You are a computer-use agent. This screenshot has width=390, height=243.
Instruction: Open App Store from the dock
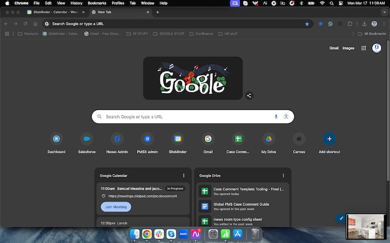click(237, 234)
